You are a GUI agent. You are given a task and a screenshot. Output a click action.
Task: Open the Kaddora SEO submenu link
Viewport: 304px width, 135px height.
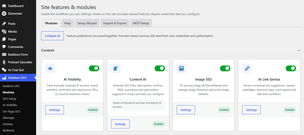point(11,86)
